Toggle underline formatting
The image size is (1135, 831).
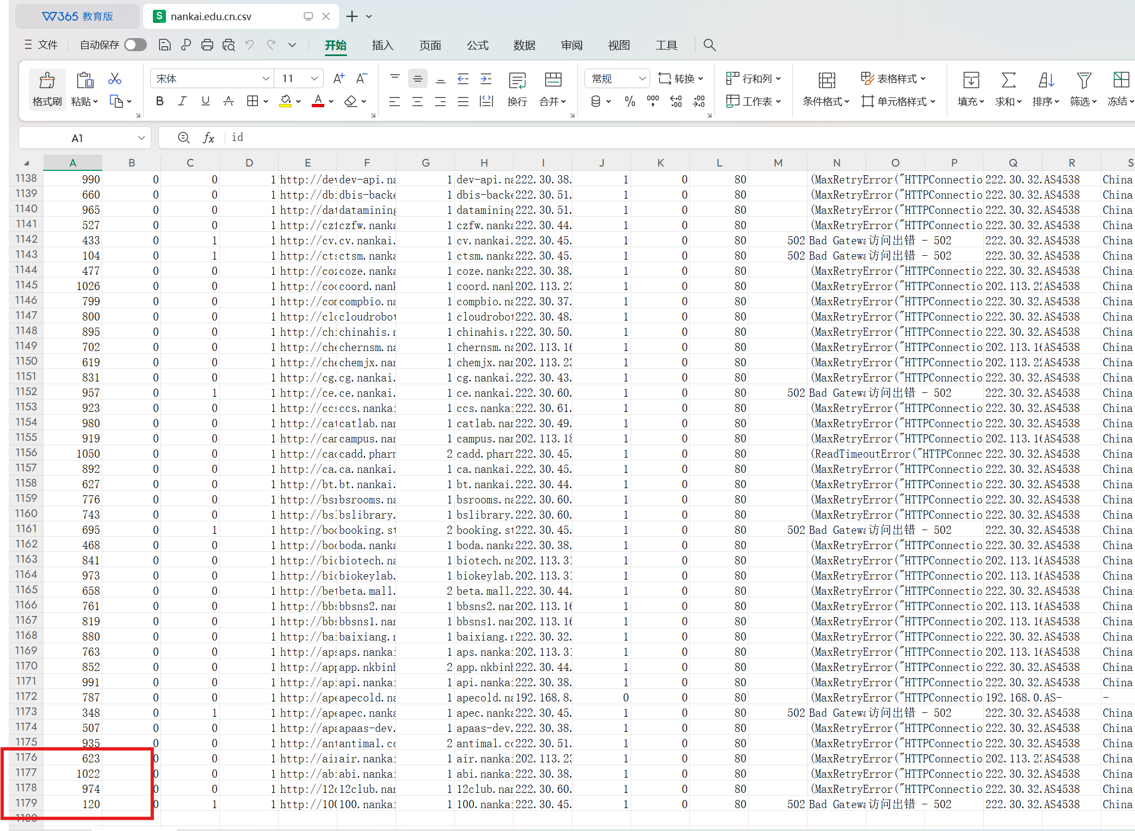pos(205,101)
